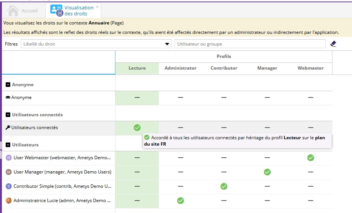
Task: Select the Lecture profile column header
Action: tap(137, 68)
